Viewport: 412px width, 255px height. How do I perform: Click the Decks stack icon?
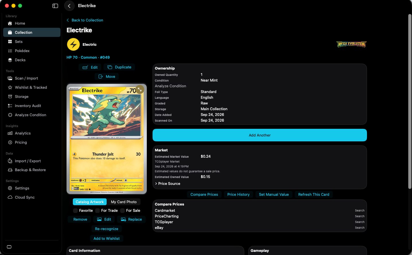pyautogui.click(x=10, y=60)
